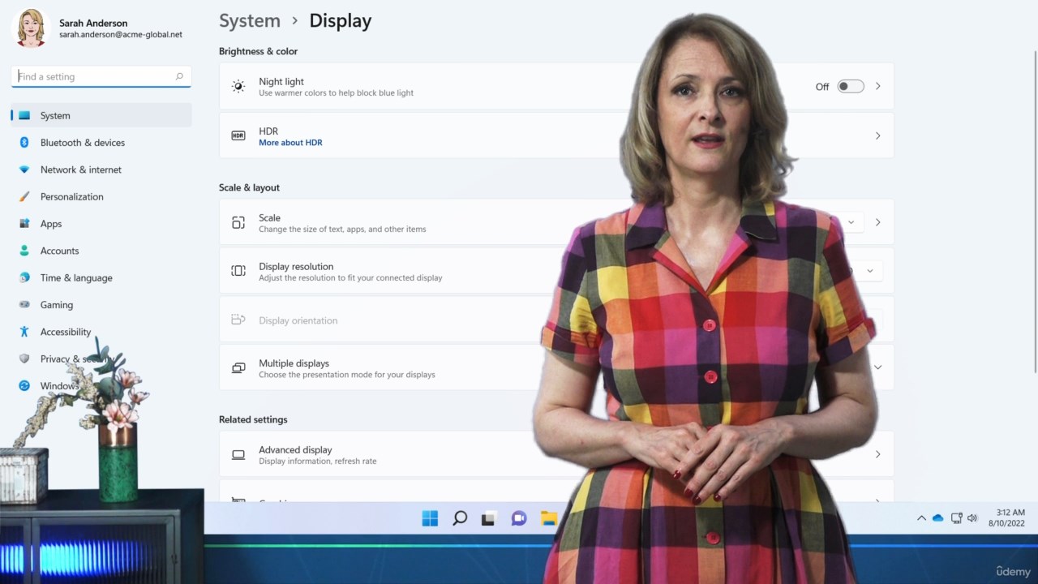Screen dimensions: 1038x584
Task: Follow the More about HDR link
Action: 290,143
